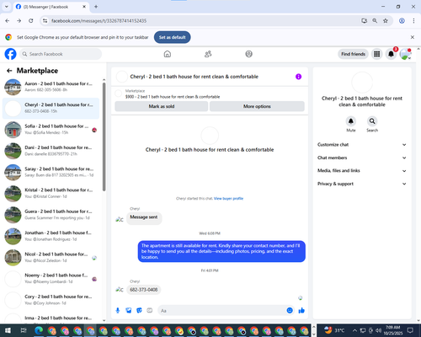Open the notifications bell
Image resolution: width=421 pixels, height=337 pixels.
(x=391, y=54)
